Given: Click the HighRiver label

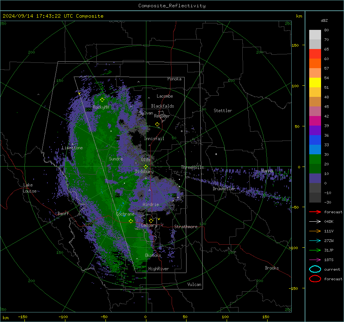Looking at the screenshot, I should tap(159, 269).
